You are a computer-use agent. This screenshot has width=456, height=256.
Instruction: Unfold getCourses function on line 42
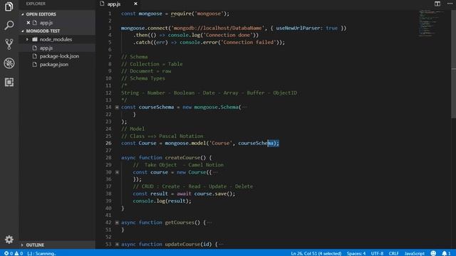(x=117, y=223)
